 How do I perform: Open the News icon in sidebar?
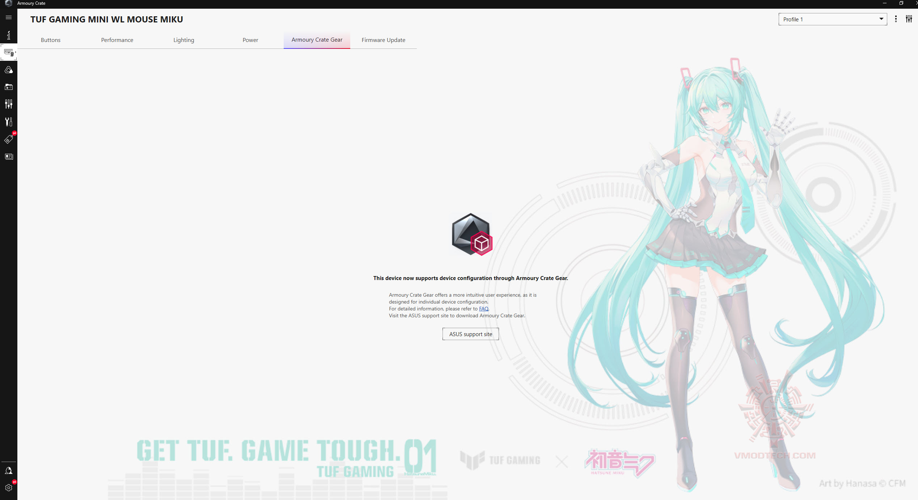click(x=9, y=157)
